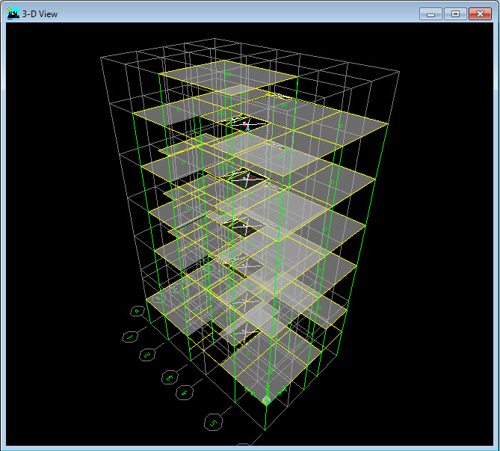
Task: Click the application icon in the title bar
Action: click(x=13, y=13)
